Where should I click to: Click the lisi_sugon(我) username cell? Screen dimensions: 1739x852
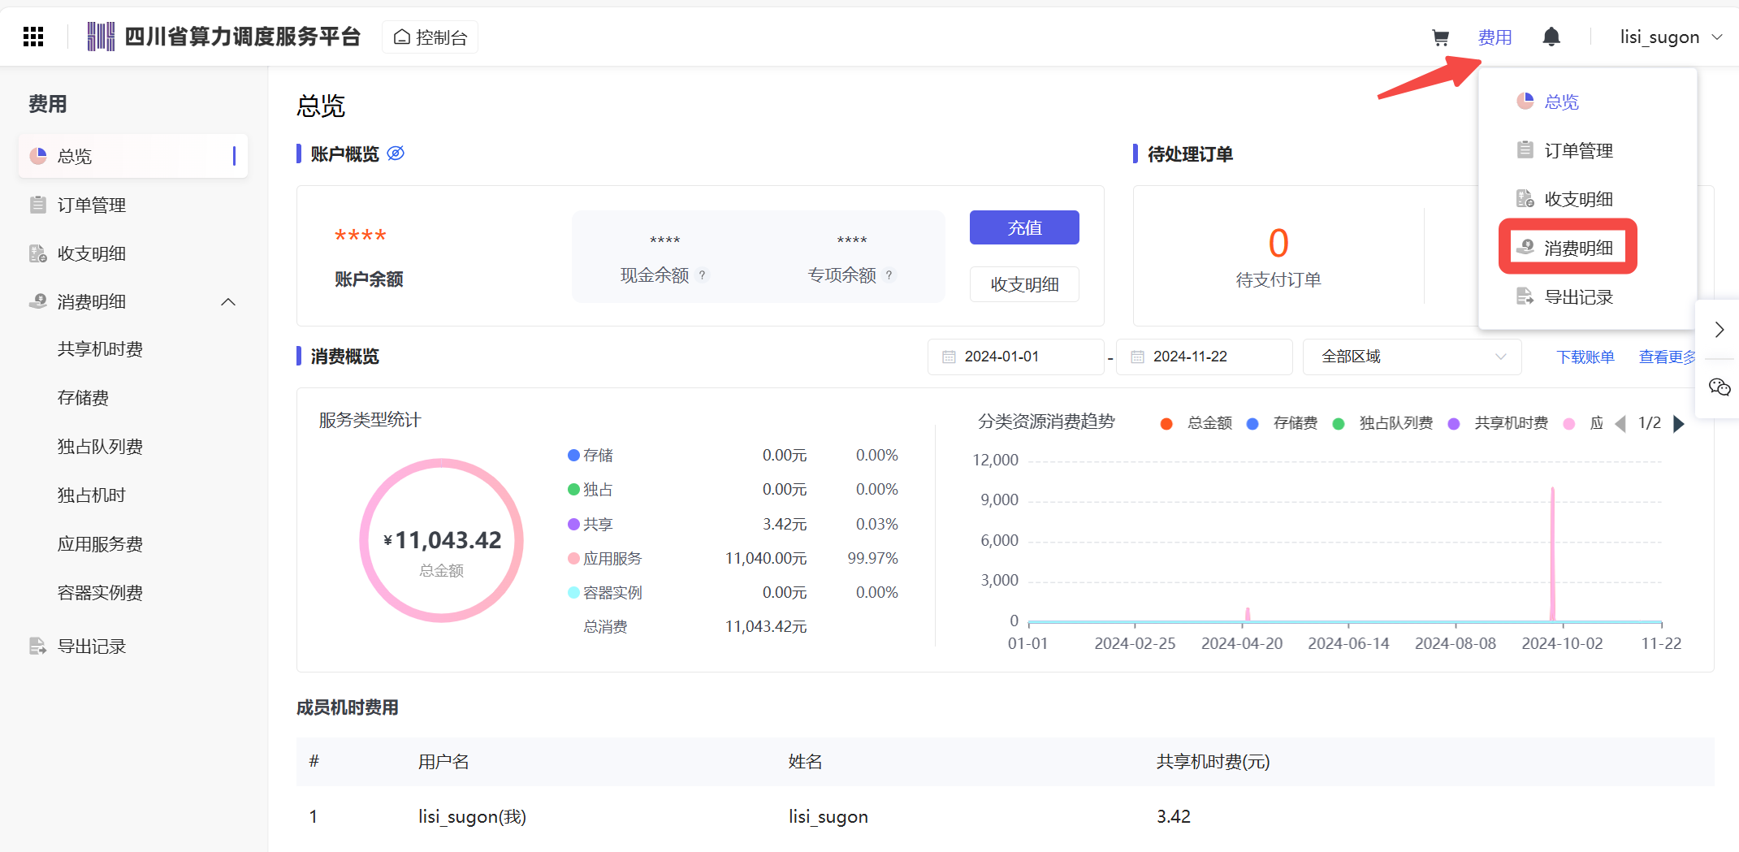[472, 816]
